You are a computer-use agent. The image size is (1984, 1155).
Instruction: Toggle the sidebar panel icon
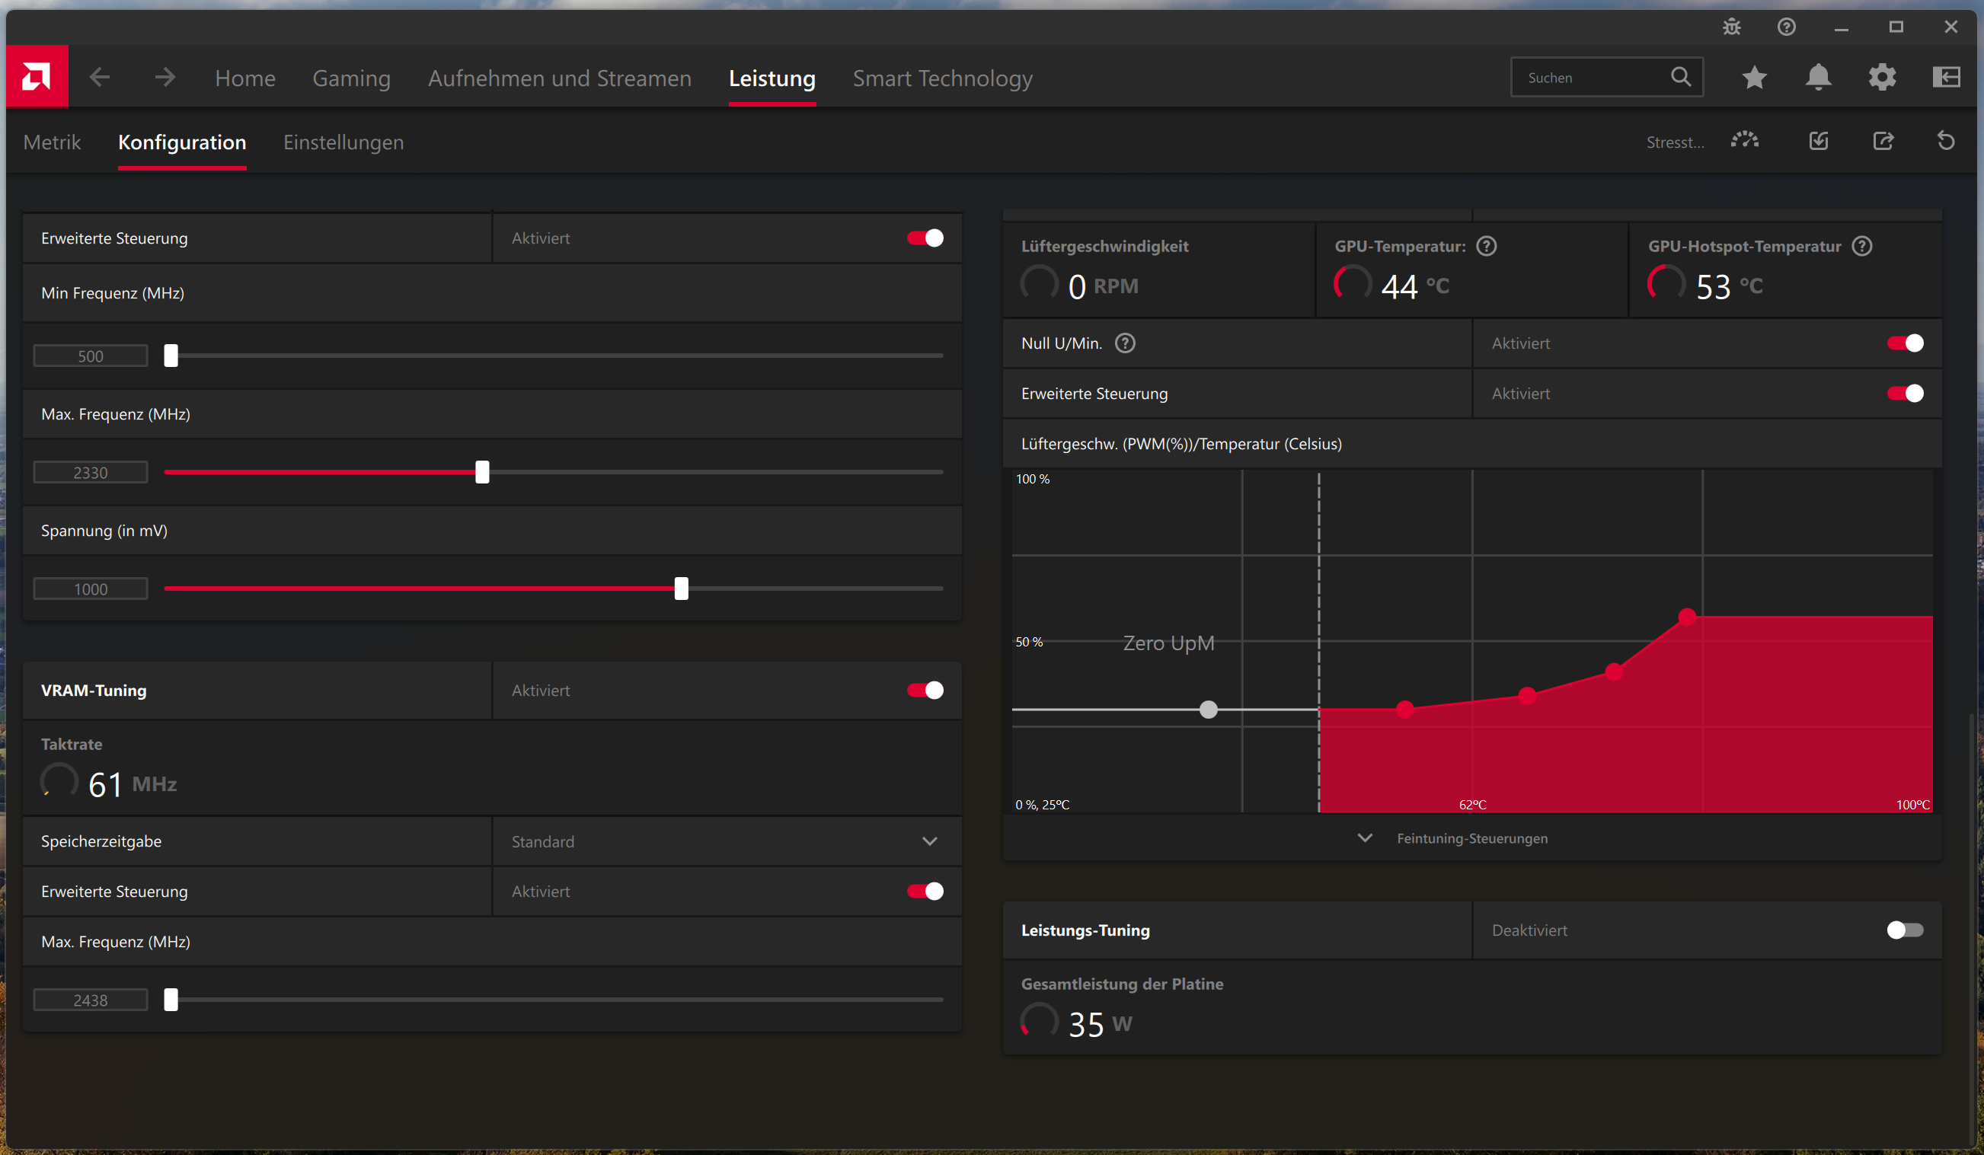(x=1945, y=77)
